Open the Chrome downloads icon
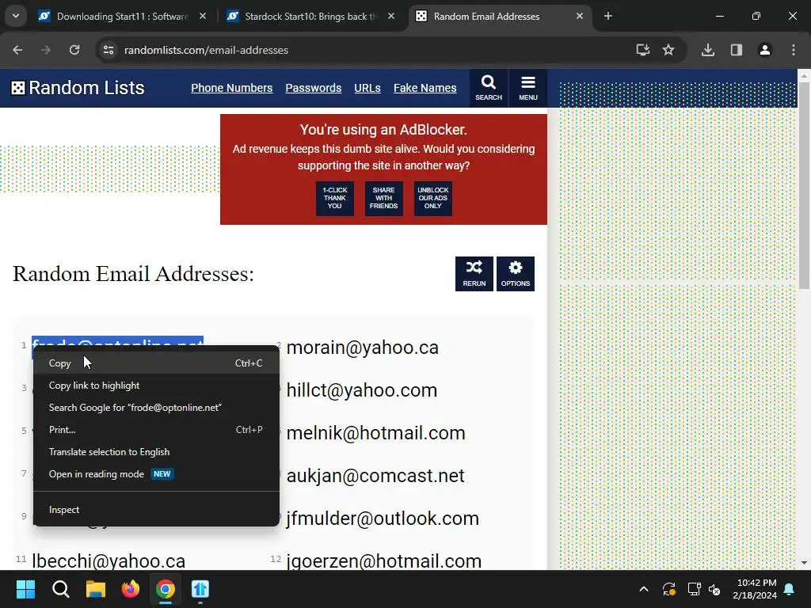This screenshot has height=608, width=811. pos(708,50)
